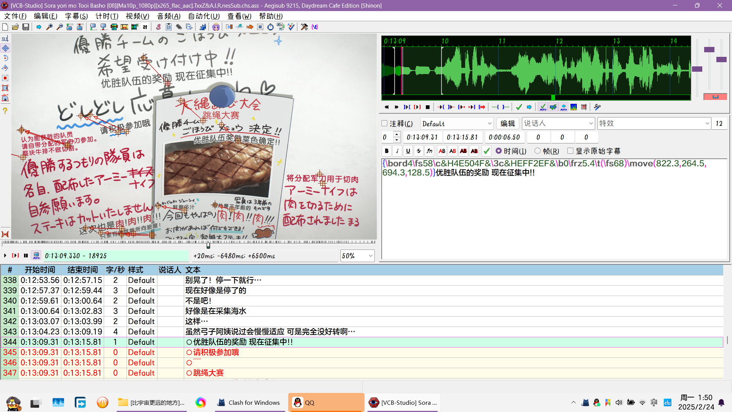Open the 字幕 menu
The image size is (732, 412).
(76, 16)
